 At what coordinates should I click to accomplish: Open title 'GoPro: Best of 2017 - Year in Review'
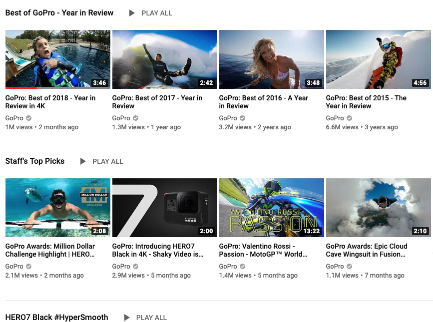(157, 102)
